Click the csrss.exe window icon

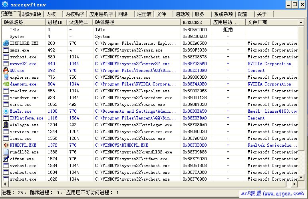coord(6,104)
